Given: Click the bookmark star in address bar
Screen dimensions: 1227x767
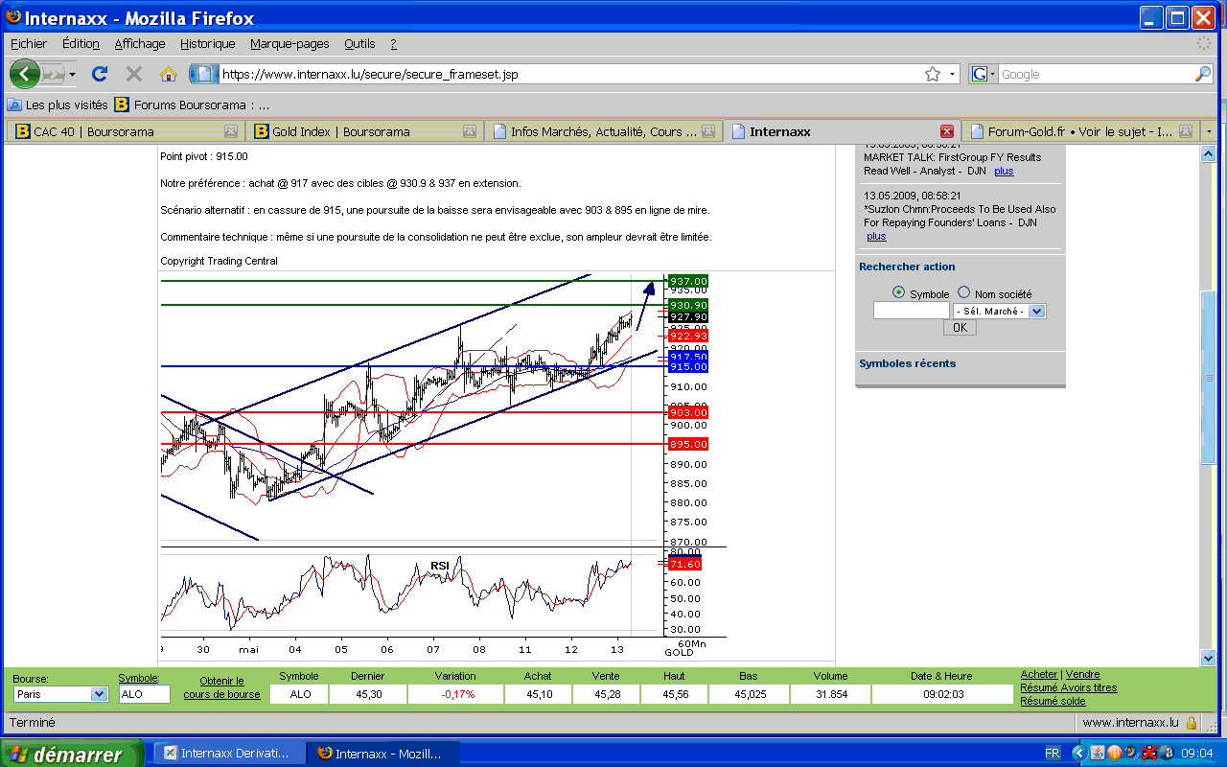Looking at the screenshot, I should pos(932,74).
